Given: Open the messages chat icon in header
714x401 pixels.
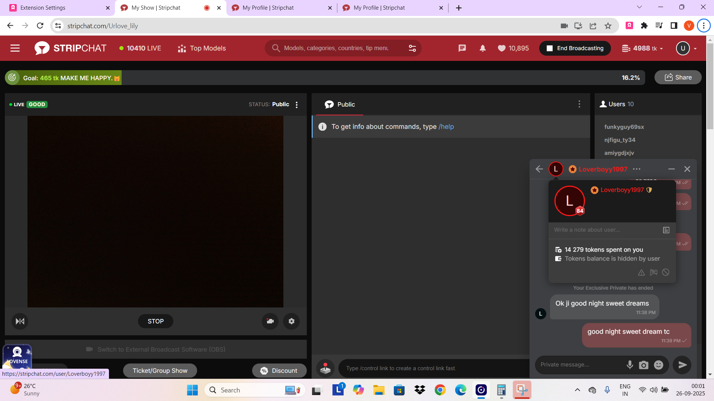Looking at the screenshot, I should point(462,48).
